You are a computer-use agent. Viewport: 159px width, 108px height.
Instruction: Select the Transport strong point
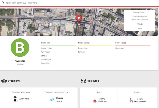point(45,52)
